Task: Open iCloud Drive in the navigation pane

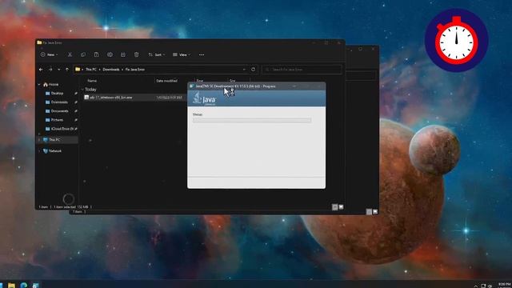Action: (x=61, y=129)
